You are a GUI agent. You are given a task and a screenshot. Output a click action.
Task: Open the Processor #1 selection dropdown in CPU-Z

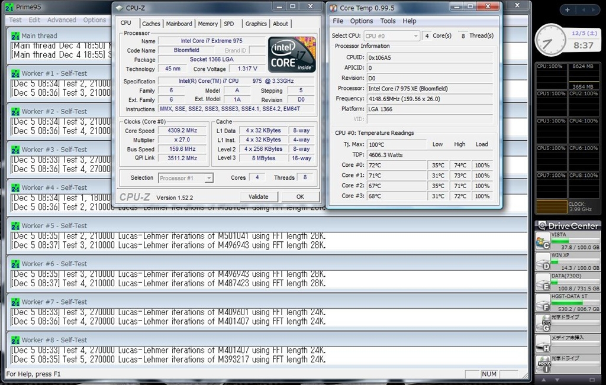click(x=186, y=178)
